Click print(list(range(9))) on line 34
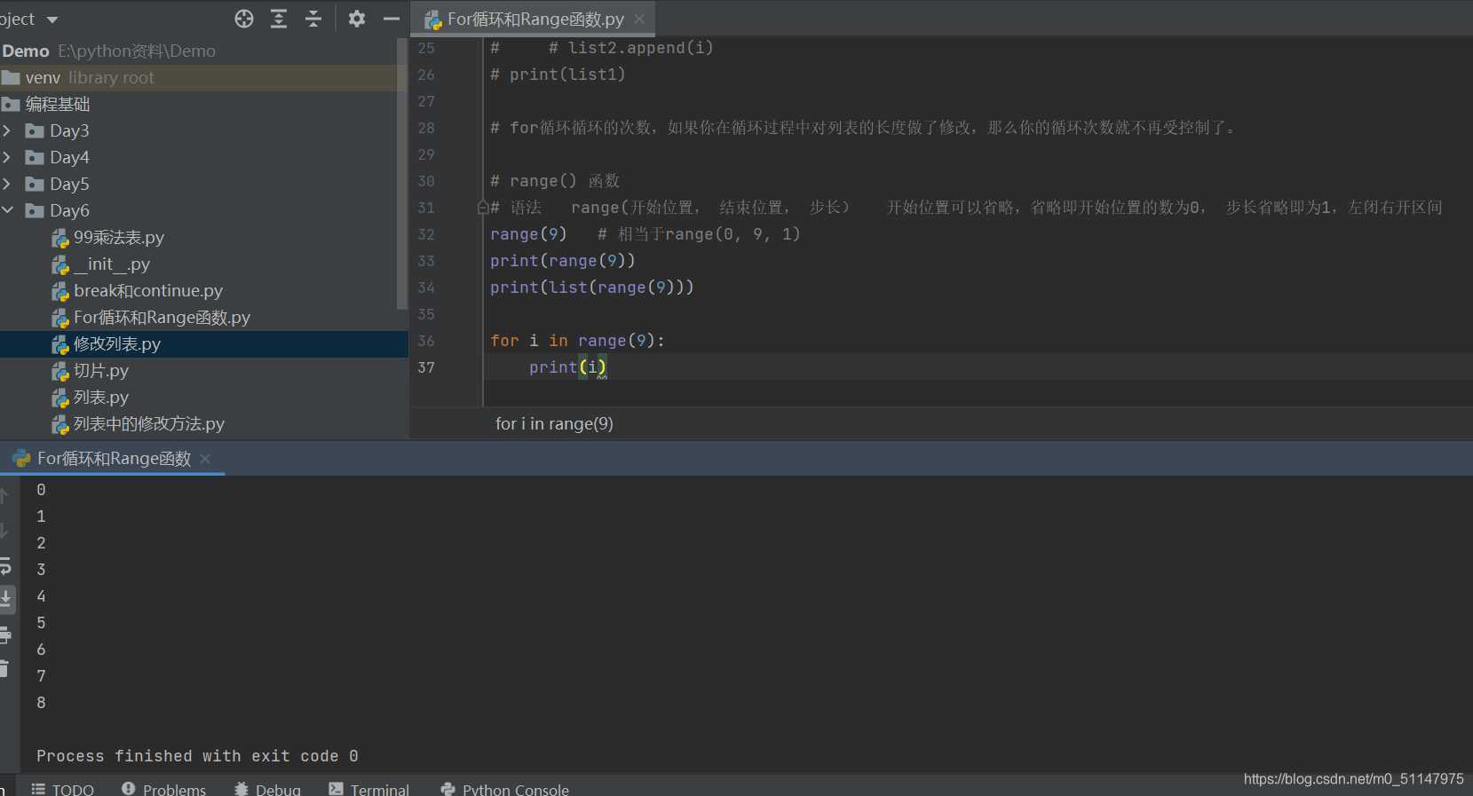Image resolution: width=1473 pixels, height=796 pixels. (592, 288)
